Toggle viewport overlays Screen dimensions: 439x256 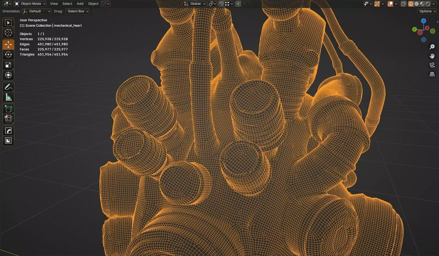pos(390,4)
